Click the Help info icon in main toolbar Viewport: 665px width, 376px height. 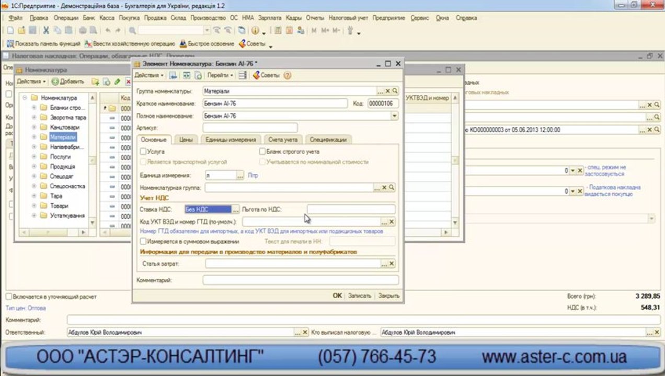[255, 31]
